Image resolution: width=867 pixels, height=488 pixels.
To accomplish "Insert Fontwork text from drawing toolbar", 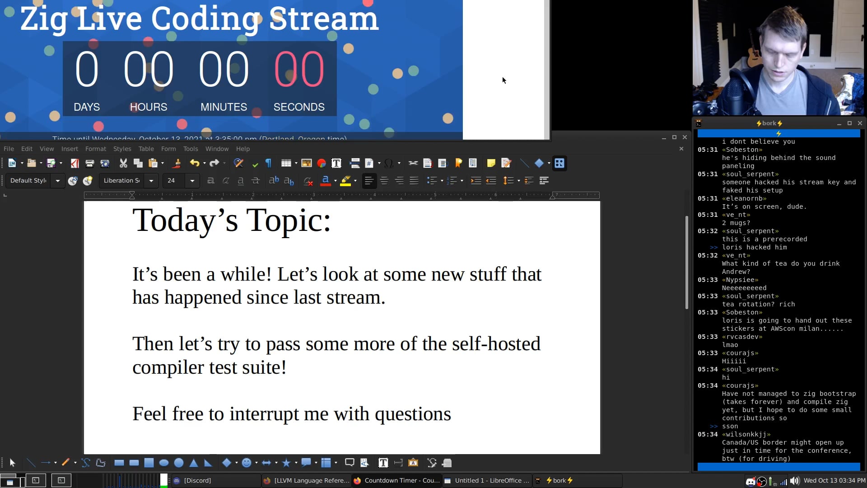I will (x=413, y=463).
